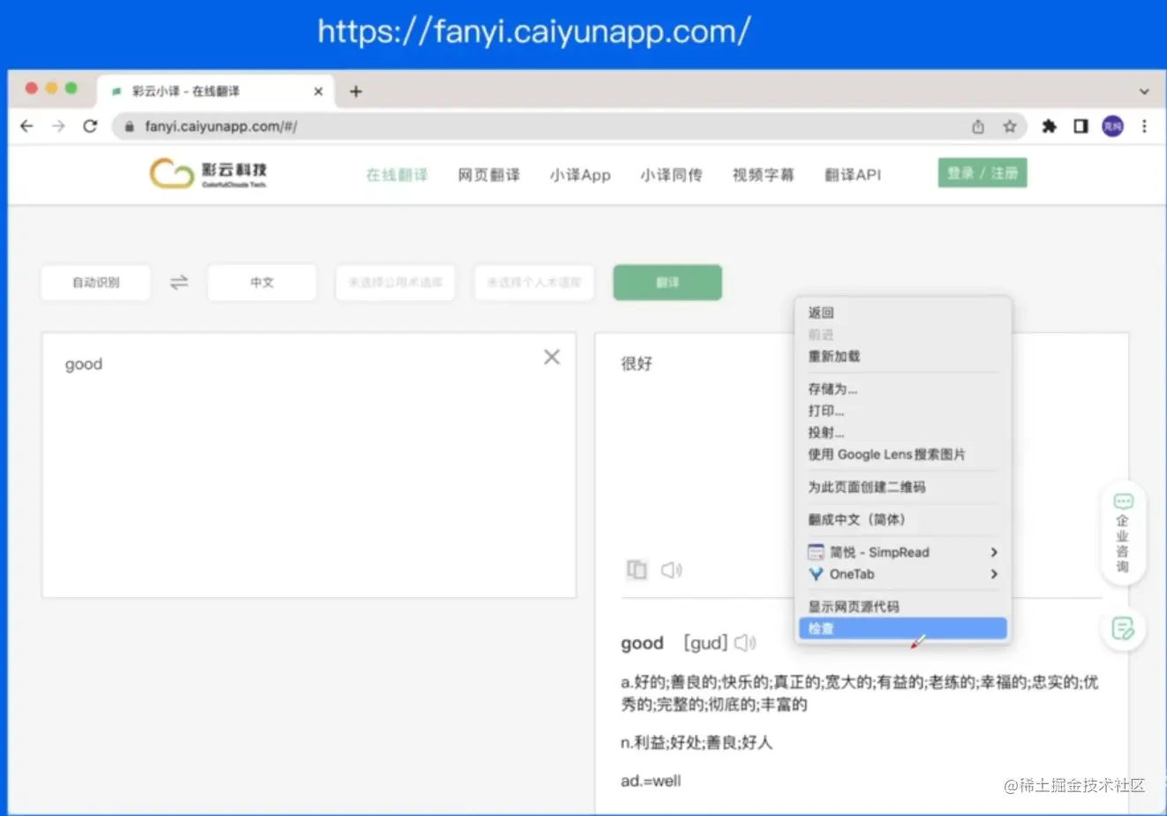Viewport: 1167px width, 816px height.
Task: Choose 重新加载 in the context menu
Action: pyautogui.click(x=903, y=356)
